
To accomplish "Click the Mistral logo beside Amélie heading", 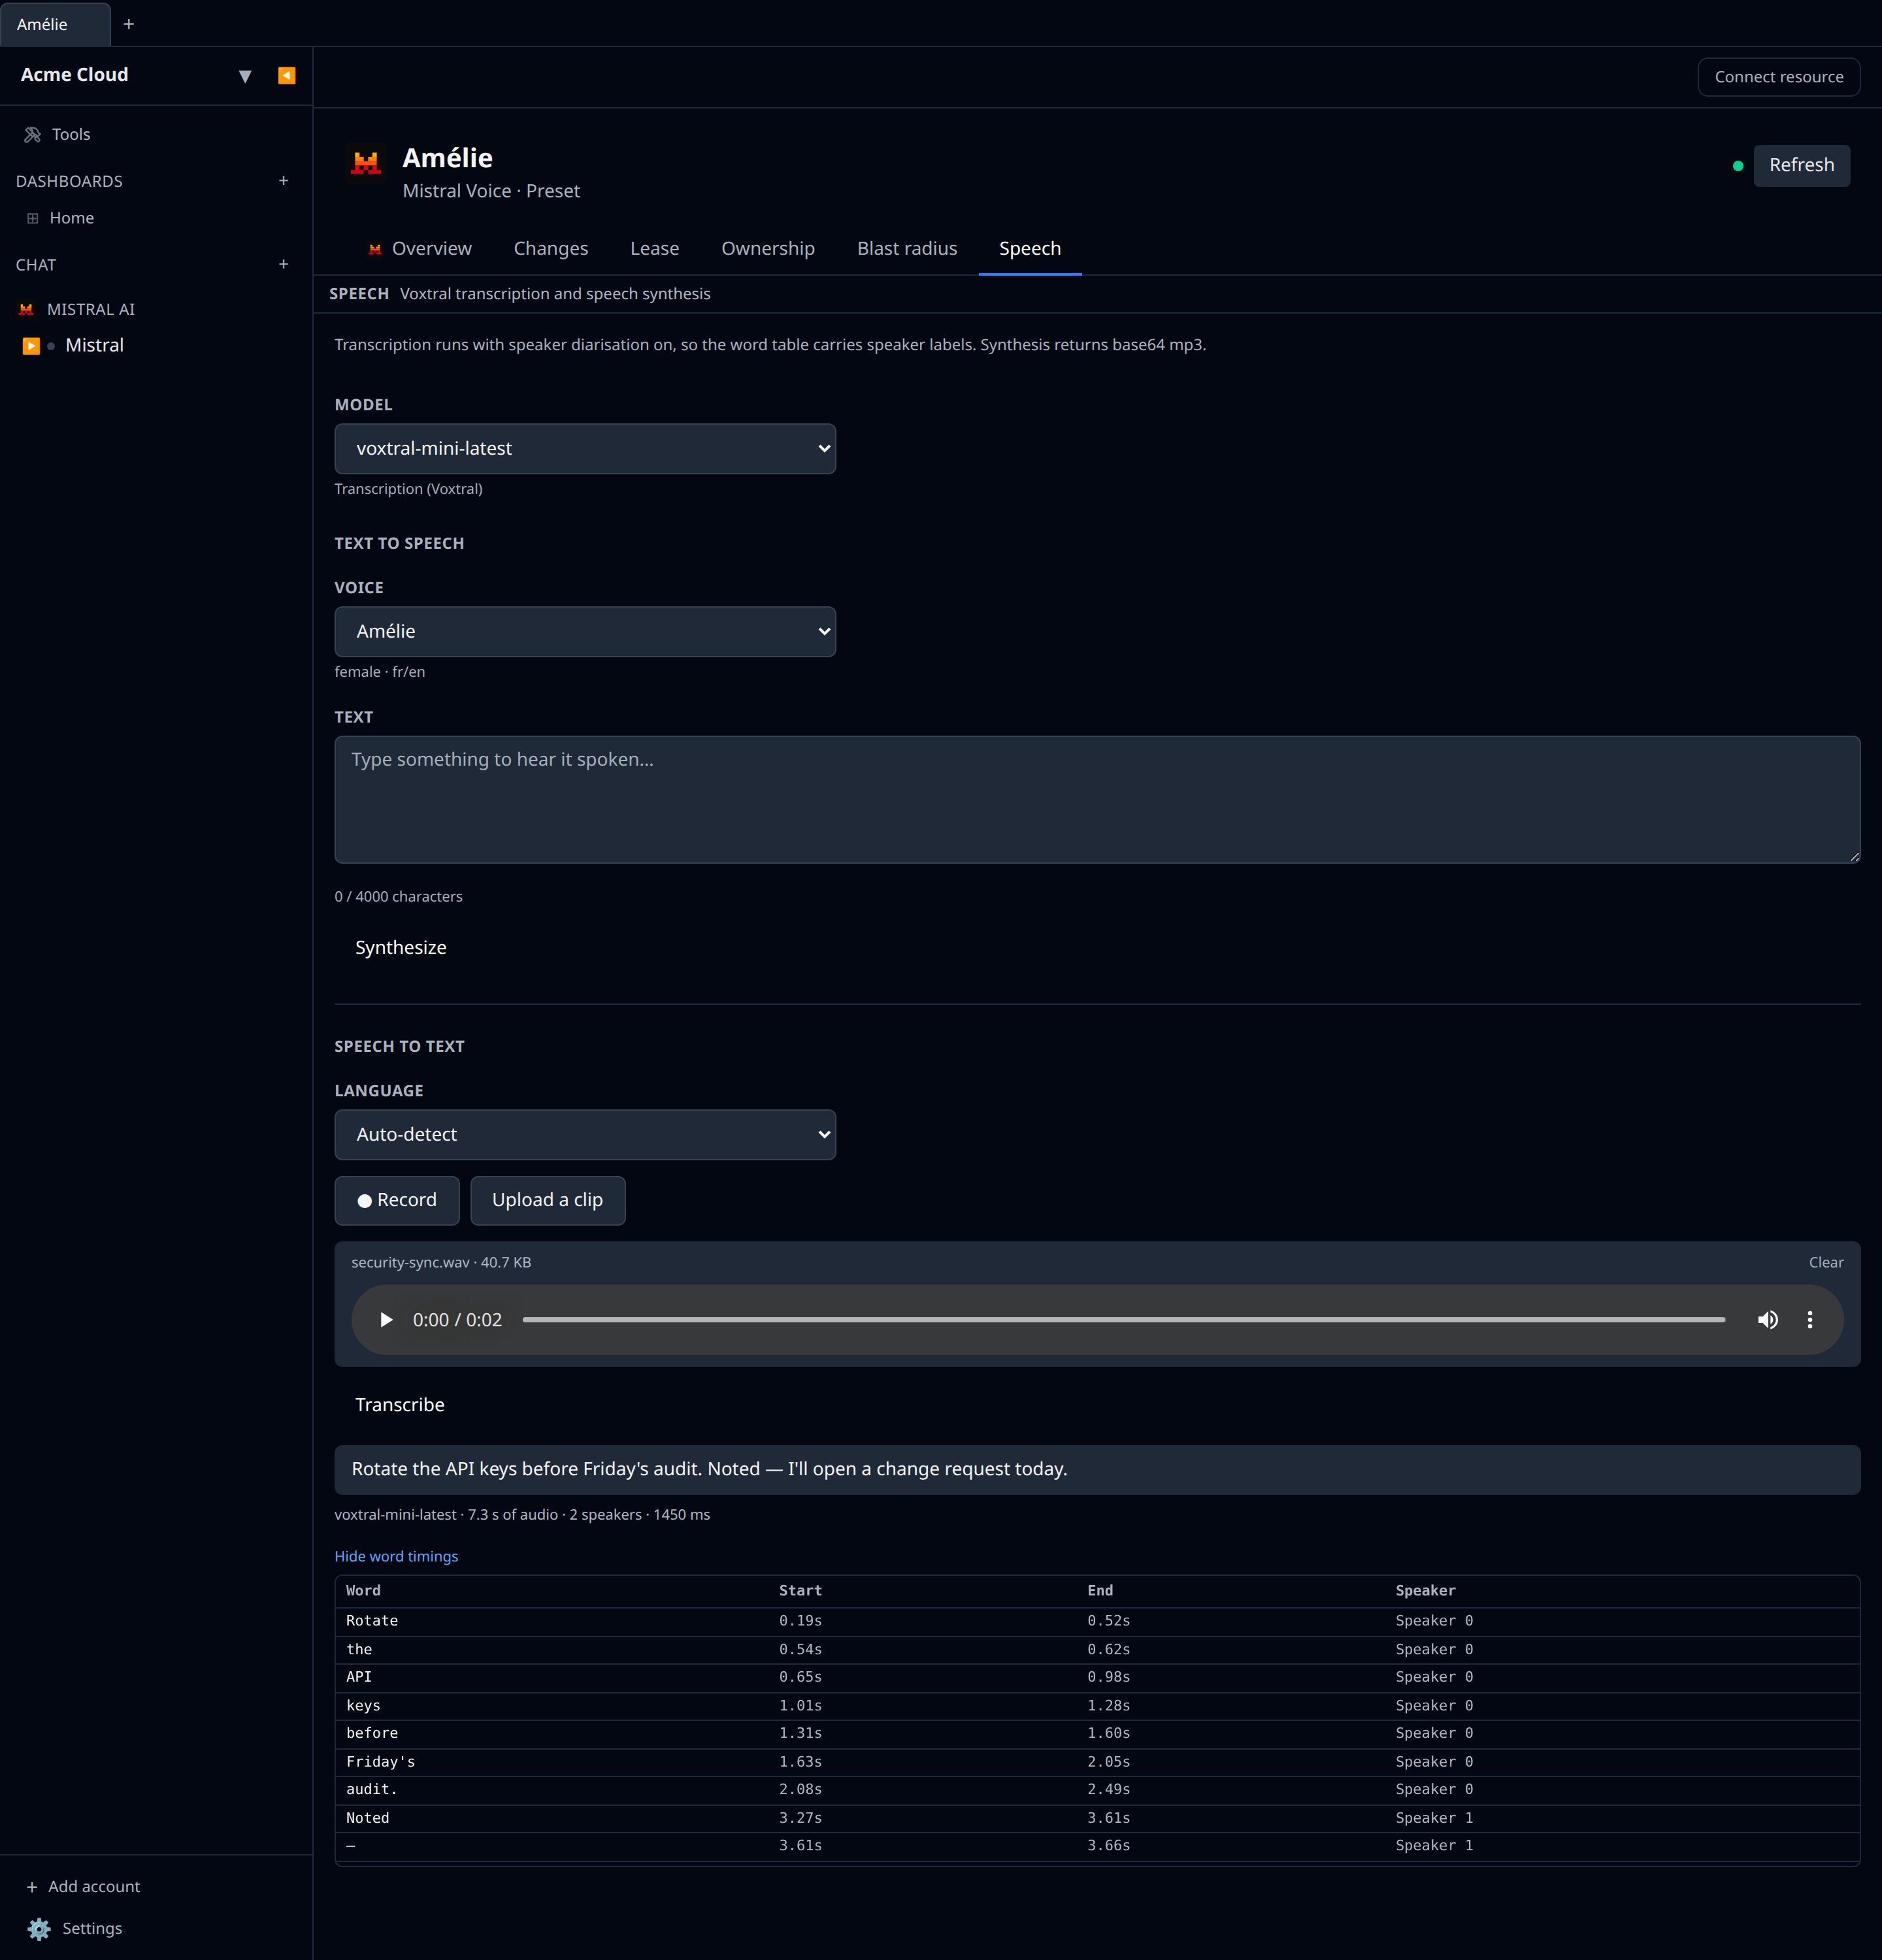I will point(366,162).
